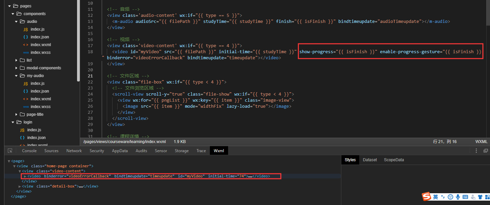Viewport: 490px width, 205px height.
Task: Click the index.wxml file path in status bar
Action: pyautogui.click(x=125, y=142)
